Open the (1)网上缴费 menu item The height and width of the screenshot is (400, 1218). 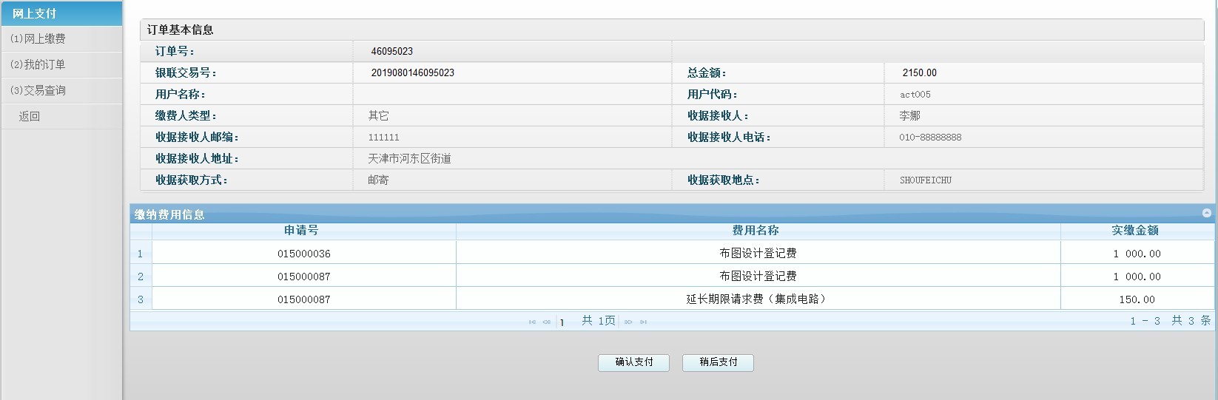(38, 38)
